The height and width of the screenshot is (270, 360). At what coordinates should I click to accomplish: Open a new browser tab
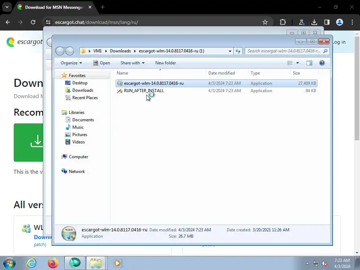[x=103, y=7]
